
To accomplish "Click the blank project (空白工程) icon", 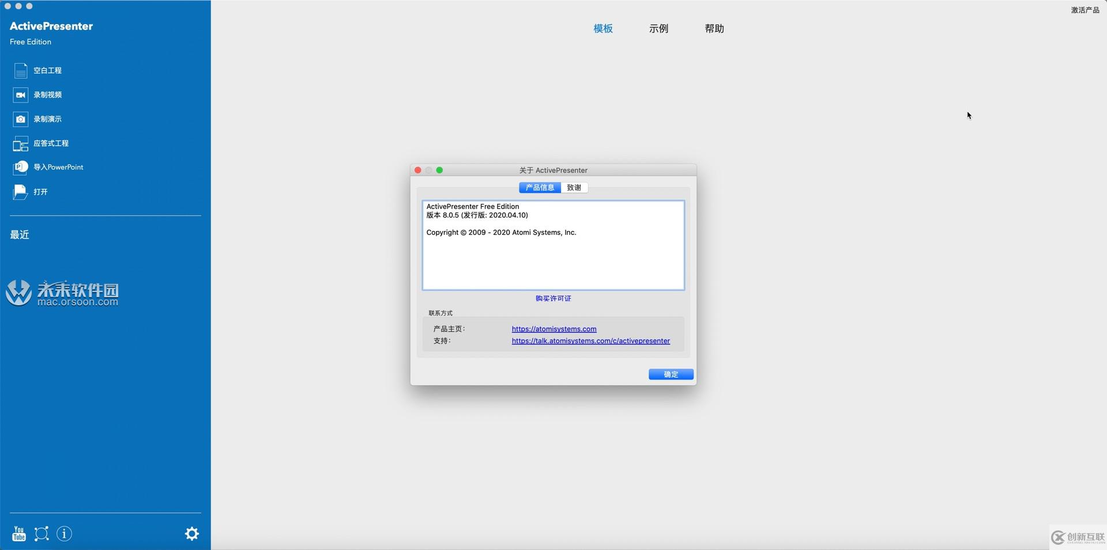I will click(x=21, y=70).
